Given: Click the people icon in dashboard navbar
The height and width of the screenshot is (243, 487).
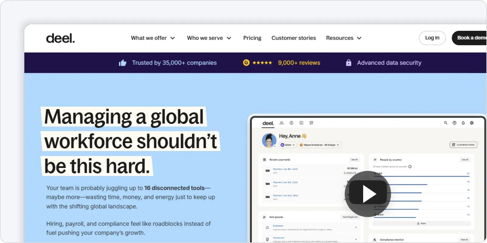Looking at the screenshot, I should point(282,123).
